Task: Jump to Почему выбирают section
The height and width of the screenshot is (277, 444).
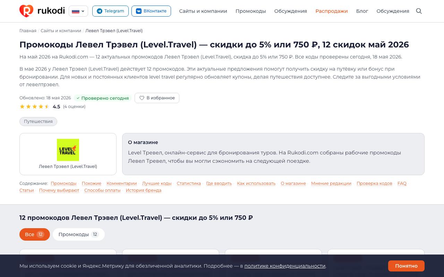Action: [59, 190]
